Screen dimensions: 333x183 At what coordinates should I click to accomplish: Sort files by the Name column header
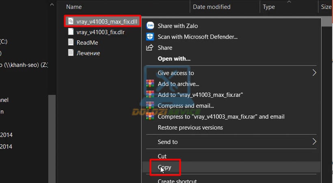point(74,7)
